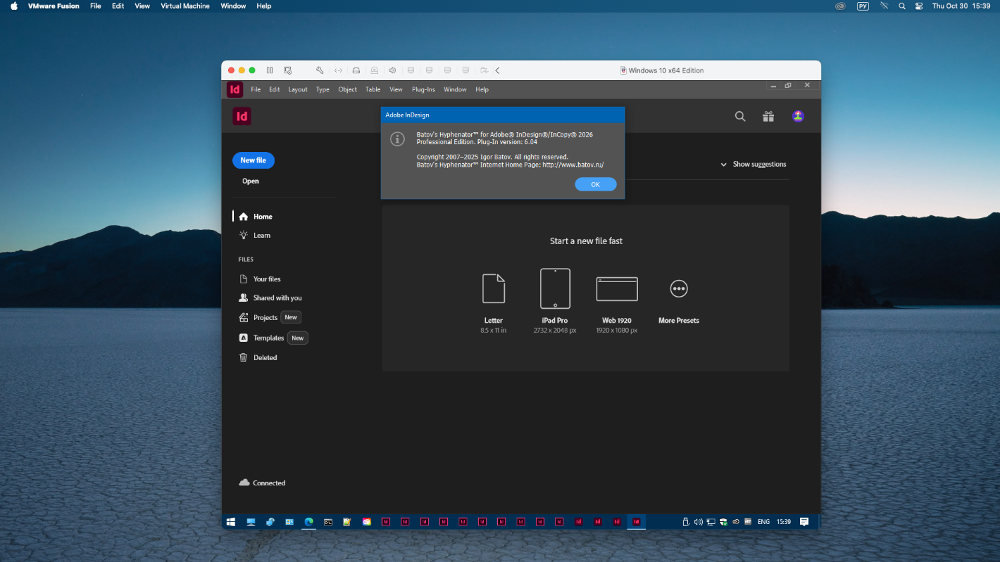Toggle the VMware sound device icon

[393, 71]
